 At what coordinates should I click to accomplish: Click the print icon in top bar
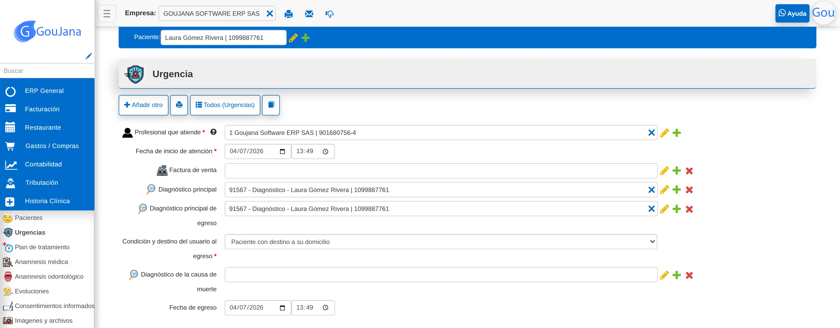(x=288, y=14)
